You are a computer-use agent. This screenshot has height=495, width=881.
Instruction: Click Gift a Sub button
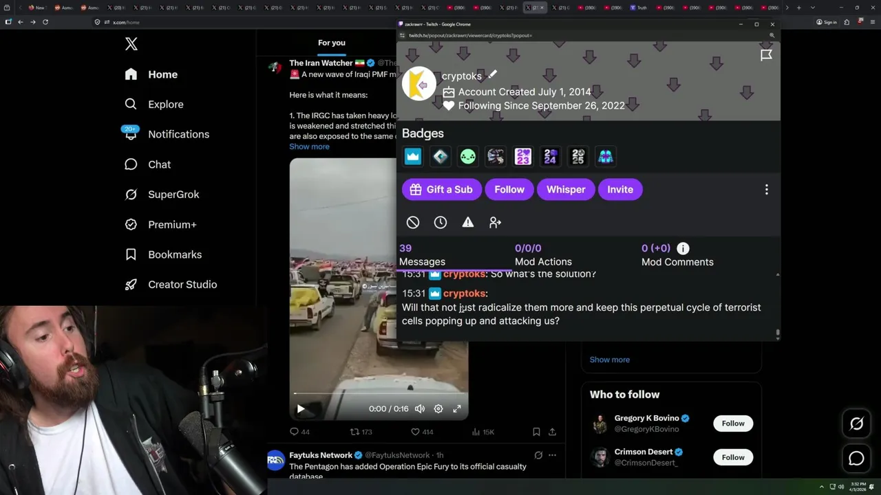coord(440,190)
